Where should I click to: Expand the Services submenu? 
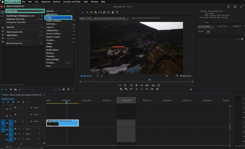(x=24, y=27)
